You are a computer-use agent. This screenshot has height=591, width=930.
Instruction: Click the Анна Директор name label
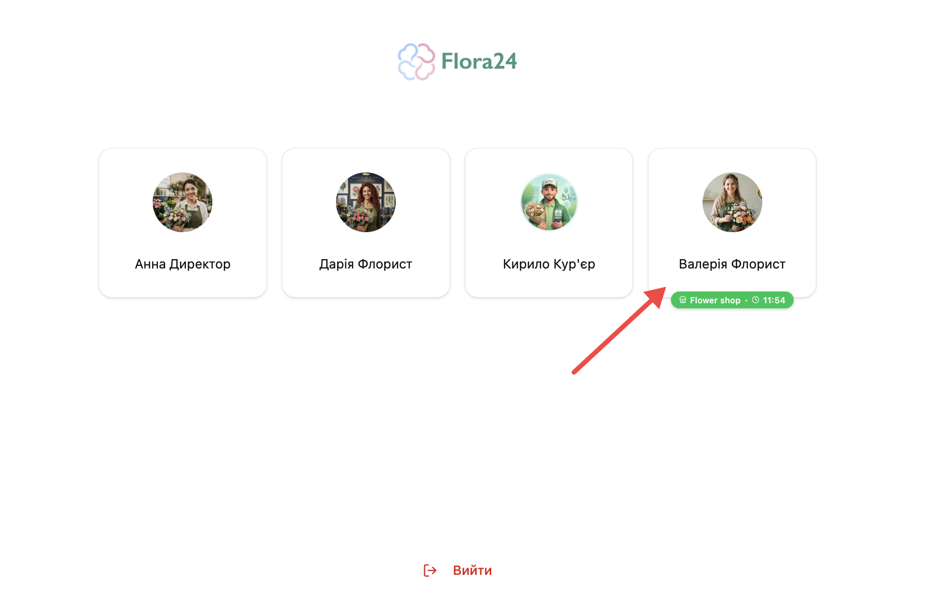(x=183, y=264)
